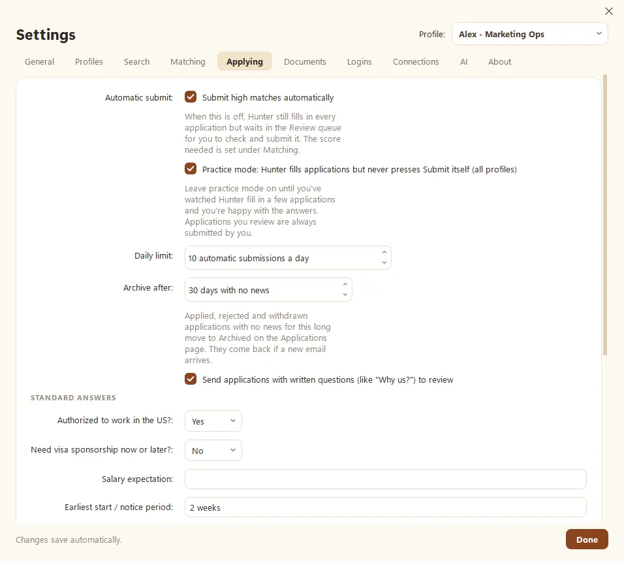
Task: Click the settings panel vertical scrollbar
Action: click(x=605, y=215)
